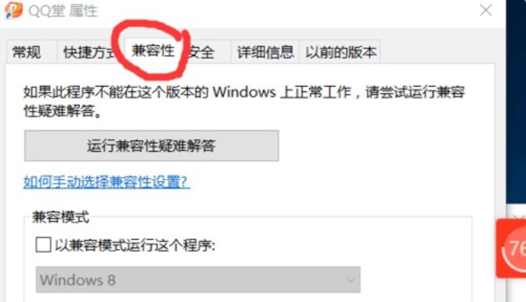Screen dimensions: 526x302
Task: Click the compatibility description paragraph text
Action: 244,101
